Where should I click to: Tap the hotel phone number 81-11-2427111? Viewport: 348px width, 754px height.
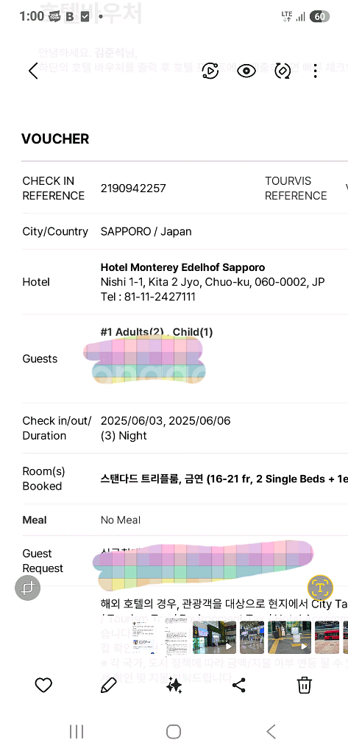(160, 297)
